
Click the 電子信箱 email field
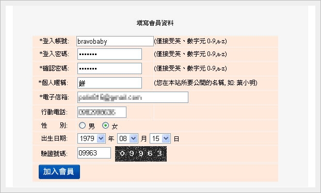(x=133, y=97)
